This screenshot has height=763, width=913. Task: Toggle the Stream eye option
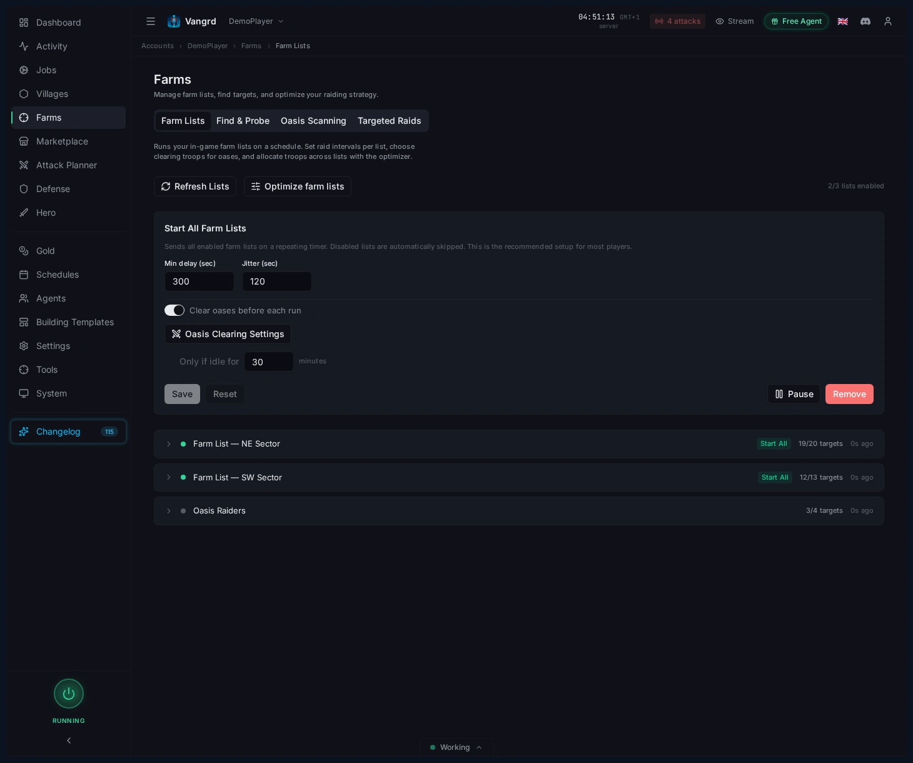tap(735, 21)
